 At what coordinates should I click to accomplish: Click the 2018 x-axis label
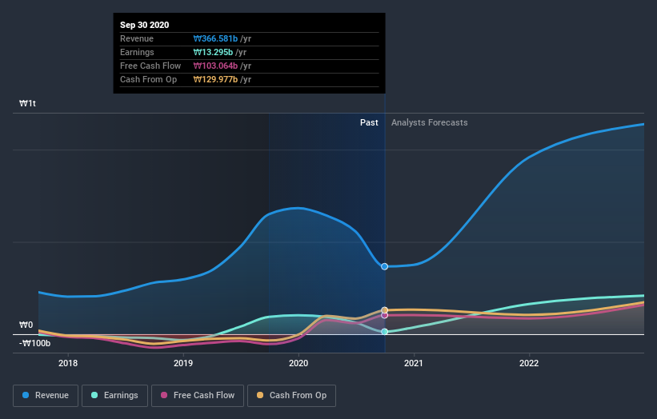point(68,363)
